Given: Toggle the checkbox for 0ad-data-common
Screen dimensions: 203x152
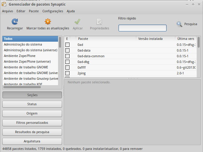Looking at the screenshot, I should (x=67, y=56).
